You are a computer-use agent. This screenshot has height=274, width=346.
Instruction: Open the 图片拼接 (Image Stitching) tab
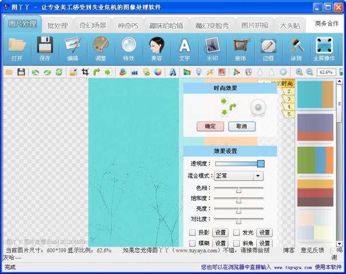(x=254, y=26)
